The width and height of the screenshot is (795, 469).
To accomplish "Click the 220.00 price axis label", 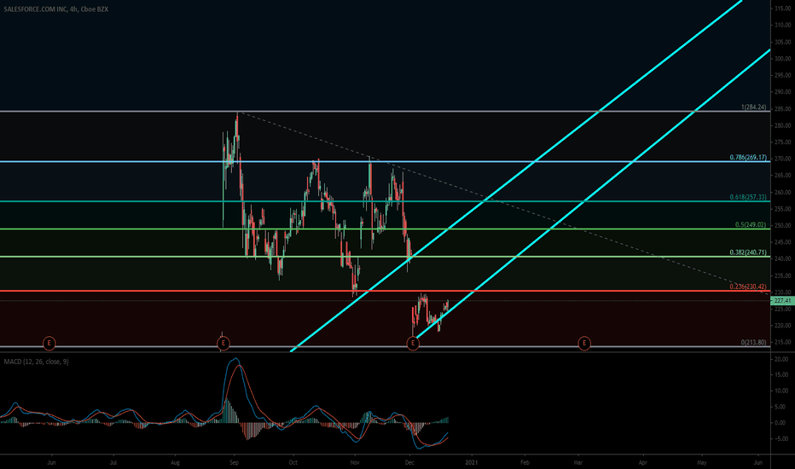I will click(782, 326).
